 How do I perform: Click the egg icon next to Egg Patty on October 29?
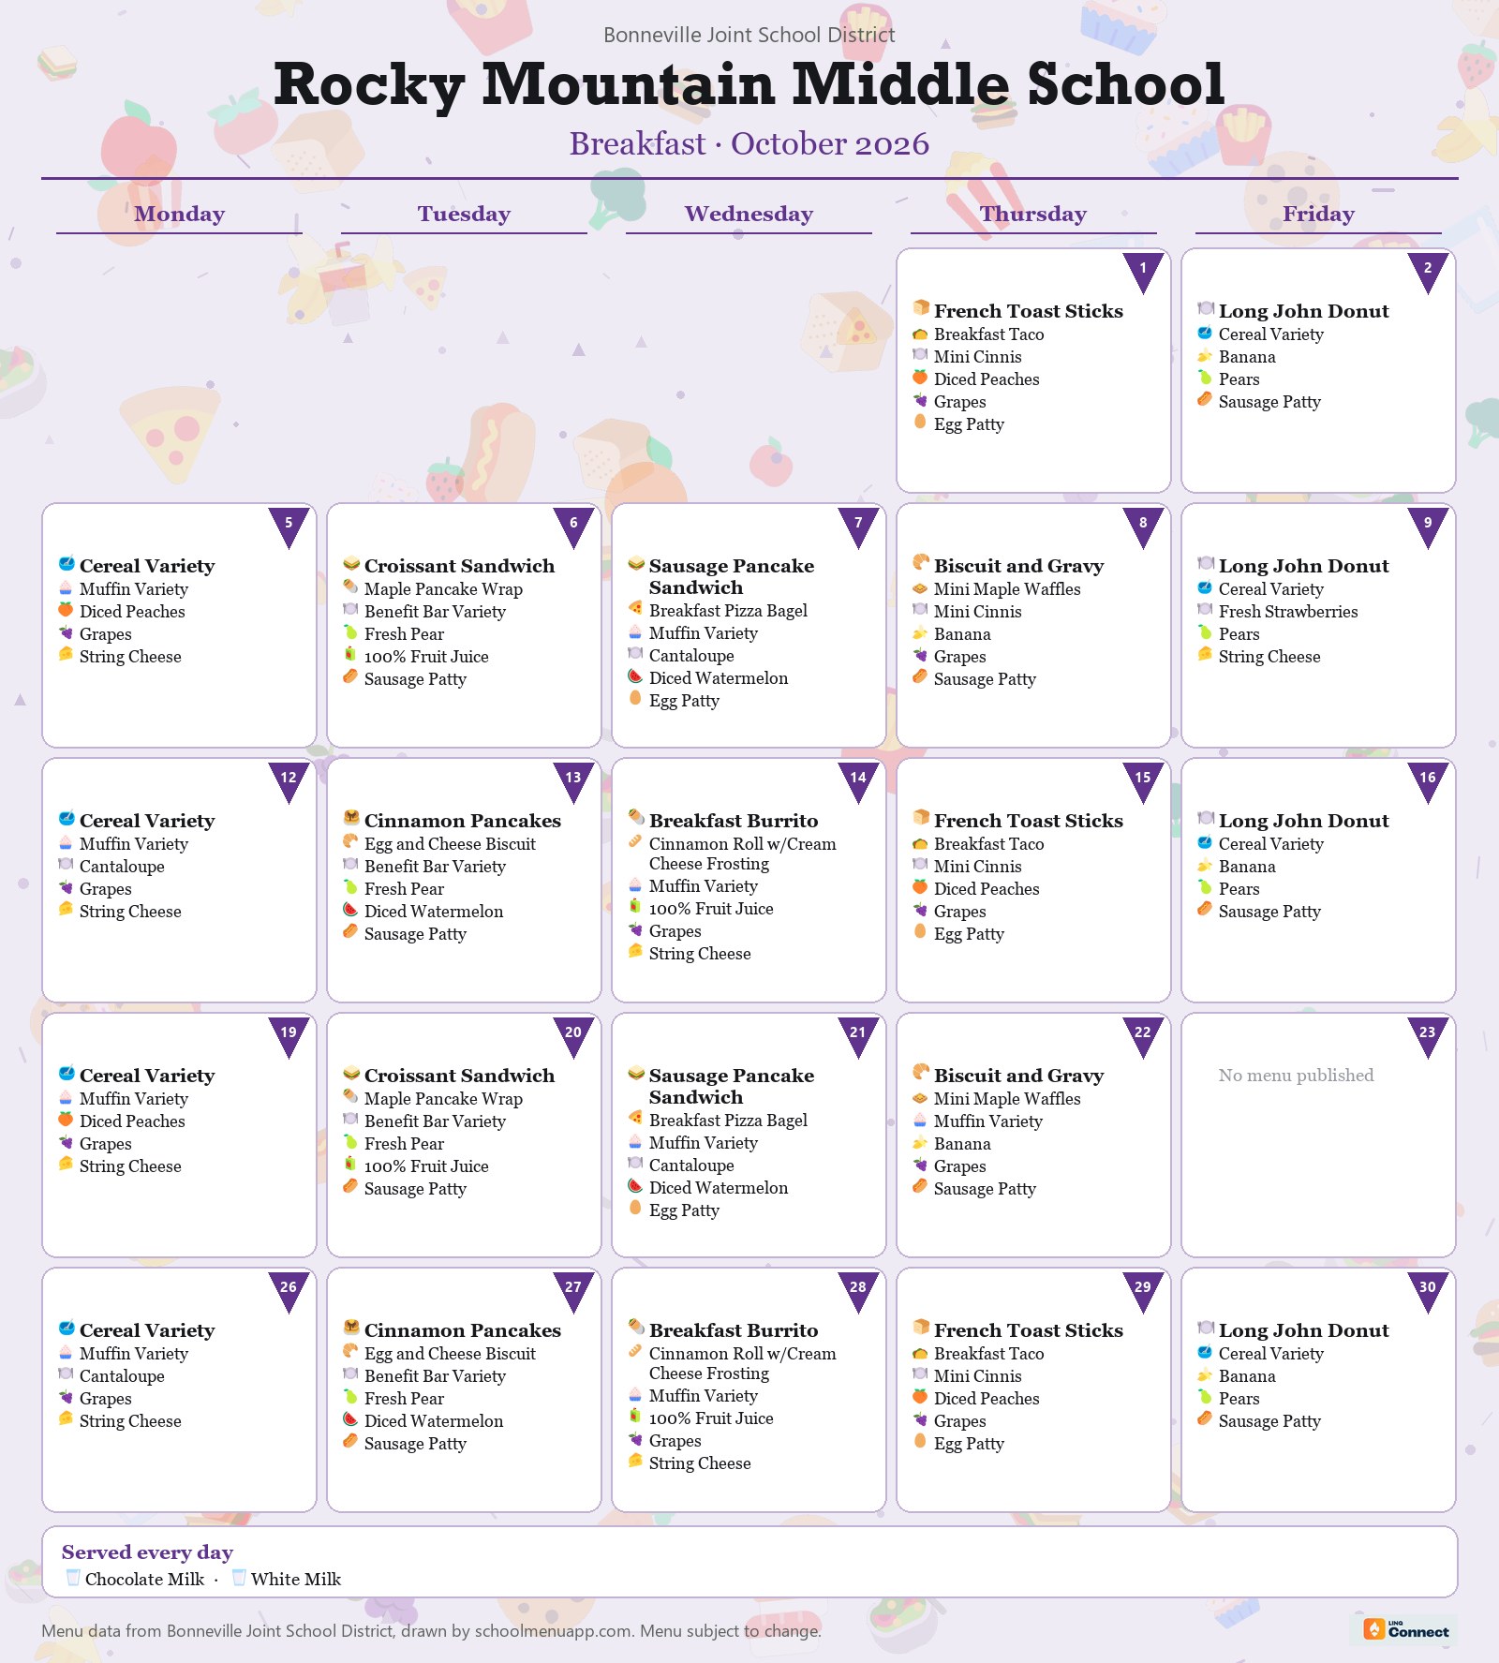920,1443
